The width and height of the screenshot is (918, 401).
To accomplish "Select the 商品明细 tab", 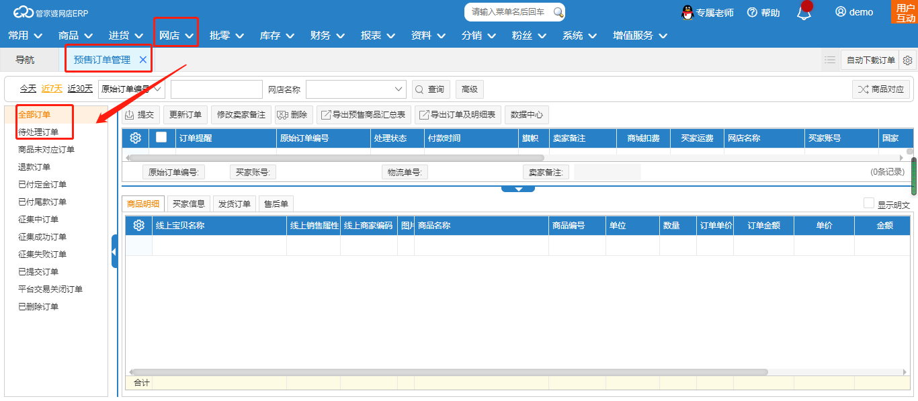I will (x=143, y=204).
